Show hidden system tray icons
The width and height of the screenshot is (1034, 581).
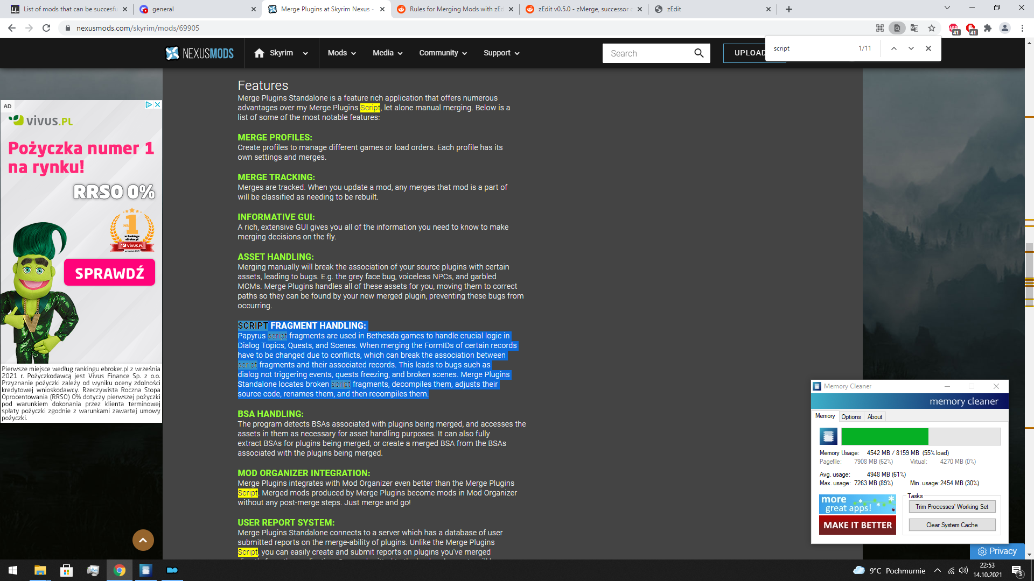click(938, 570)
